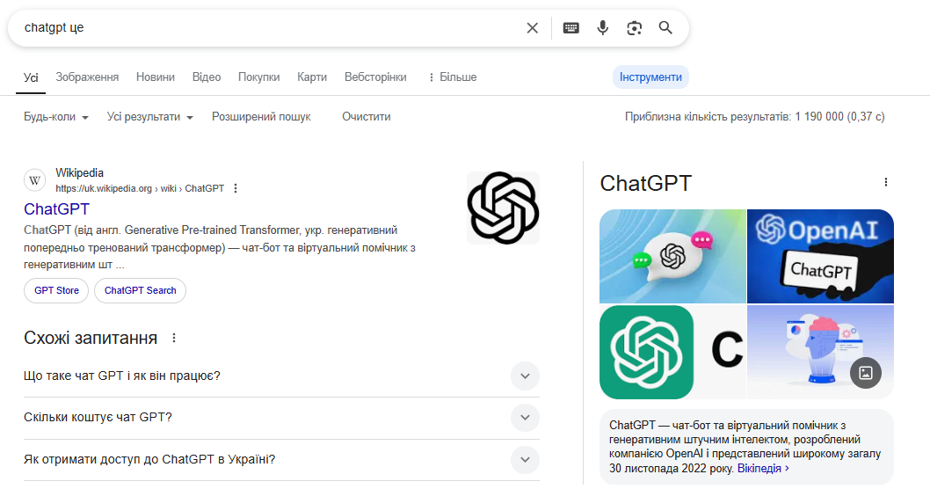The height and width of the screenshot is (489, 930).
Task: Click the GPT Store chip
Action: tap(56, 290)
